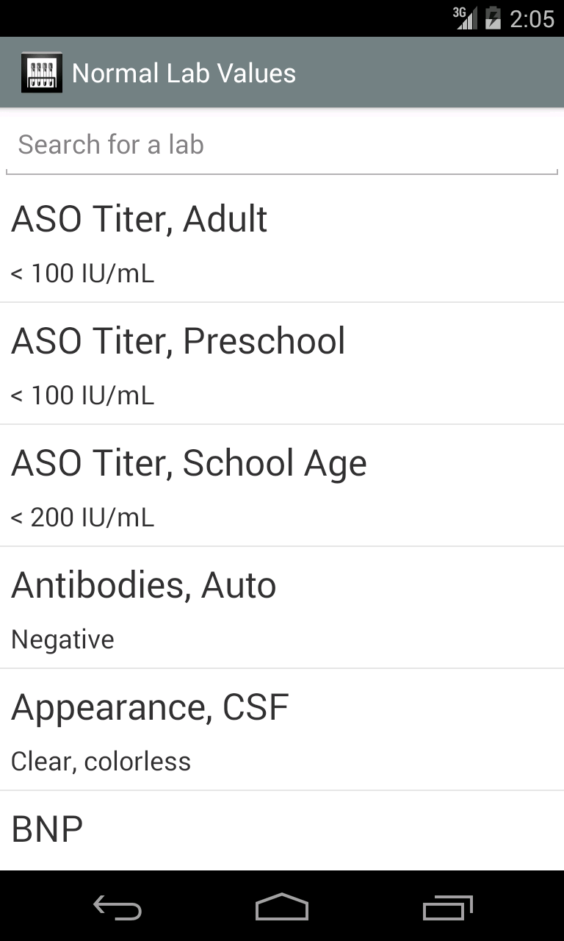The width and height of the screenshot is (564, 941).
Task: Open the ASO Titer, Adult entry
Action: (282, 242)
